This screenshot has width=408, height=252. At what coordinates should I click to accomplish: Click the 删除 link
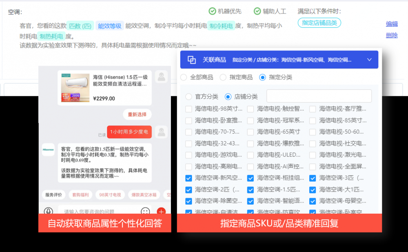[x=392, y=35]
